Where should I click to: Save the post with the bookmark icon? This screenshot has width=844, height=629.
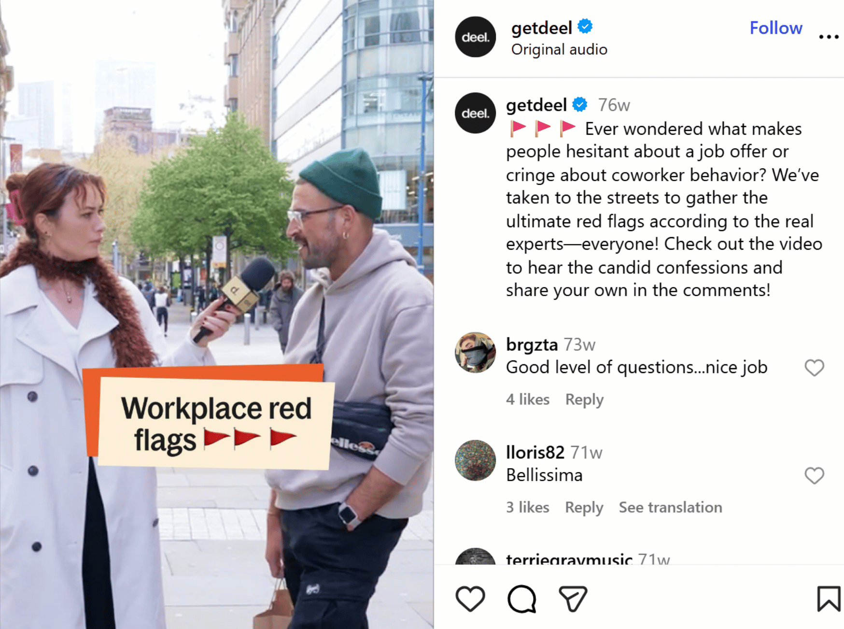pyautogui.click(x=829, y=599)
